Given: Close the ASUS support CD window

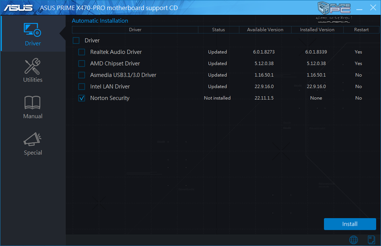Looking at the screenshot, I should point(373,7).
